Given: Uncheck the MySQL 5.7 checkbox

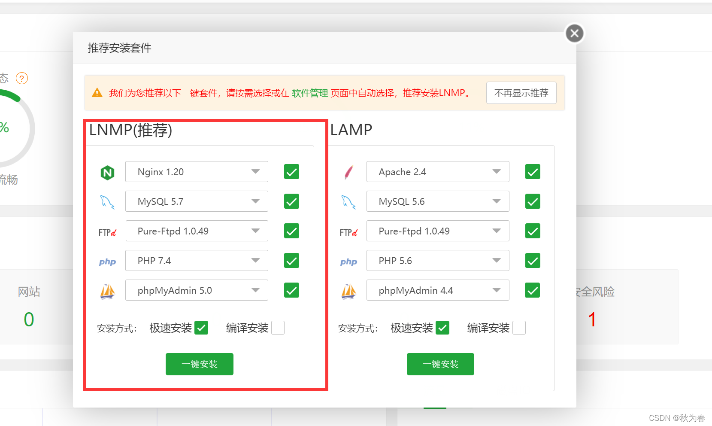Looking at the screenshot, I should coord(291,201).
